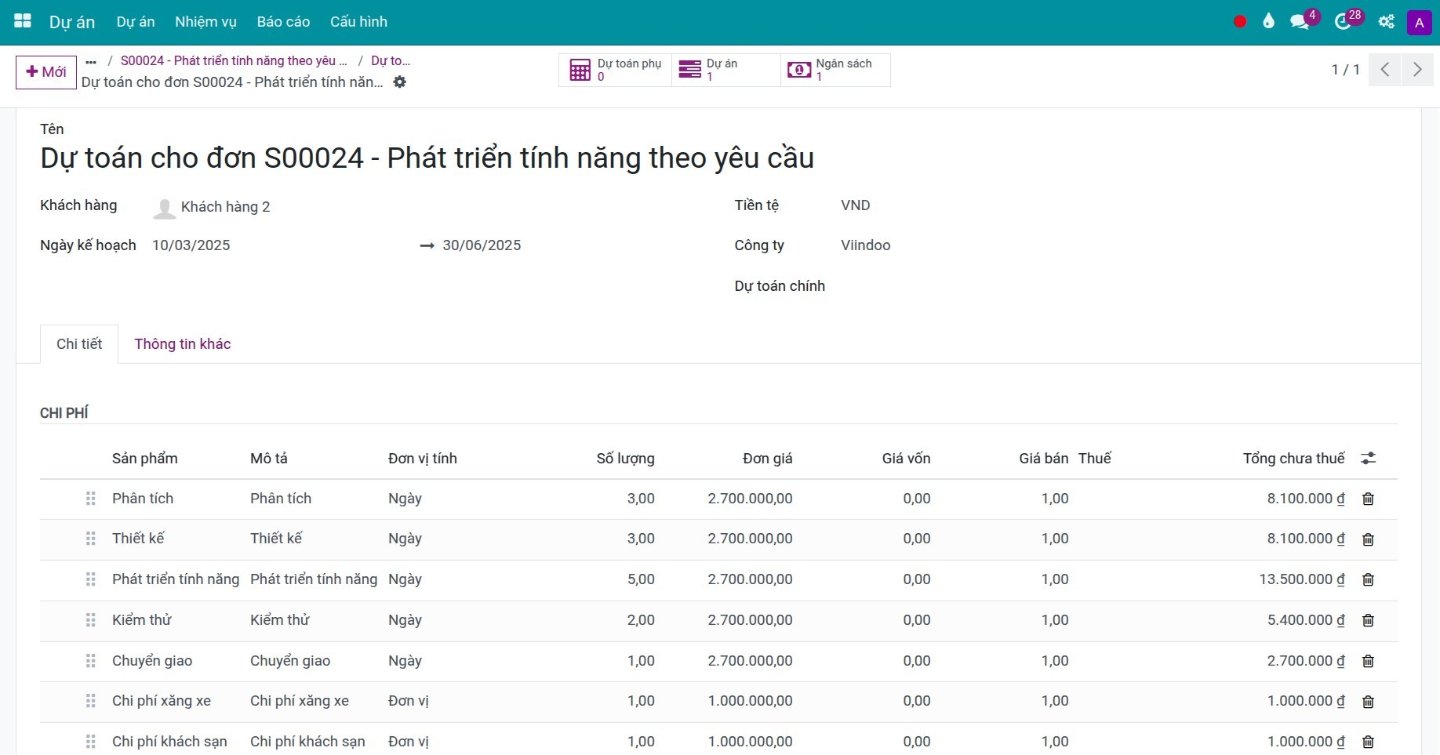Click drag handle of Kiểm thử row
Viewport: 1440px width, 755px height.
[91, 620]
